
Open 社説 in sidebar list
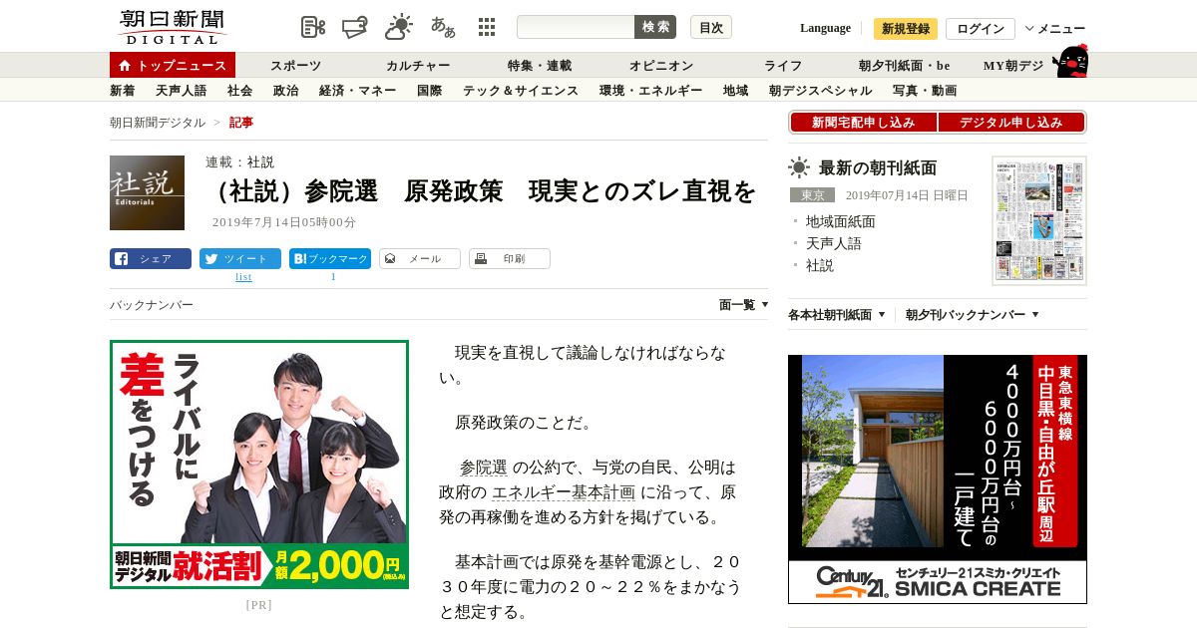tap(820, 265)
